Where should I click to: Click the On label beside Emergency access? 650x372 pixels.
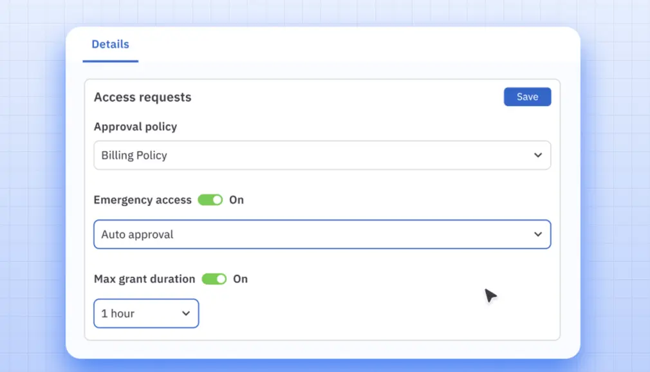point(236,200)
